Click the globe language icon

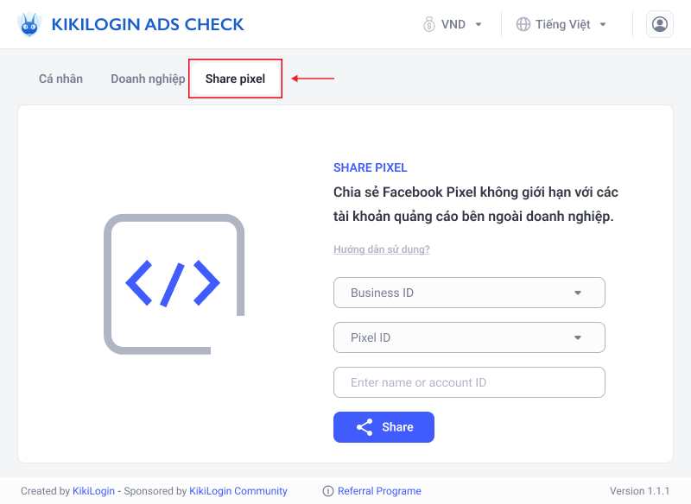point(523,24)
